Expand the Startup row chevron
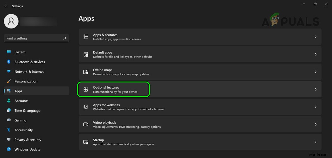 click(316, 142)
